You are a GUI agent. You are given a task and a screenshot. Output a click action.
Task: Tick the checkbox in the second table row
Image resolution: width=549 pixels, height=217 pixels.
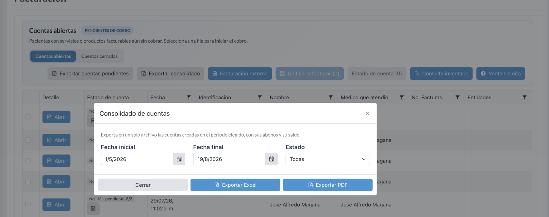(28, 140)
